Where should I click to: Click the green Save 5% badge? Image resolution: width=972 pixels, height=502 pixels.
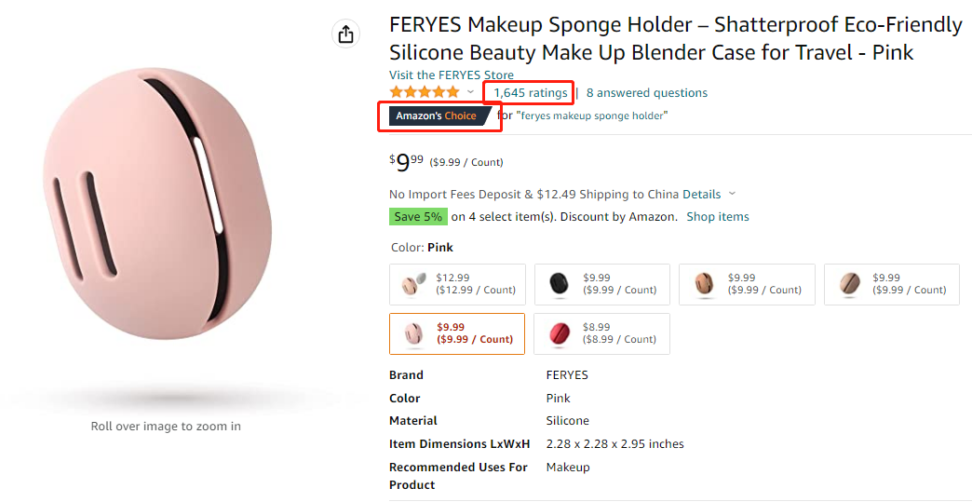coord(418,217)
